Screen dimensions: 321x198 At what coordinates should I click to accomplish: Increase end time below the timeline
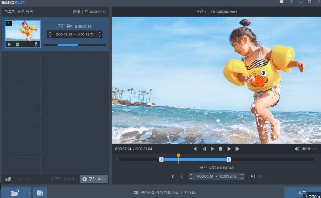pyautogui.click(x=242, y=175)
